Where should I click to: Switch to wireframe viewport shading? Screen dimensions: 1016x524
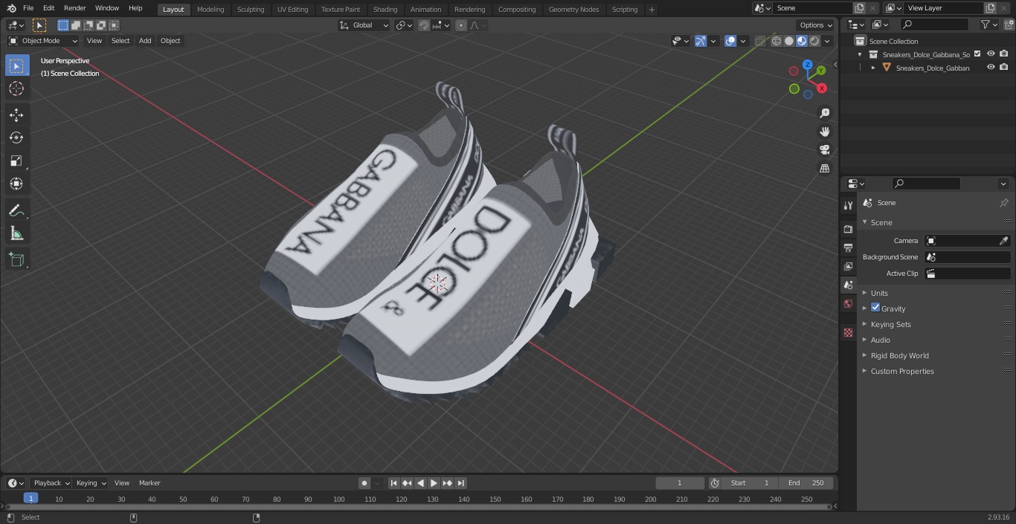point(777,41)
